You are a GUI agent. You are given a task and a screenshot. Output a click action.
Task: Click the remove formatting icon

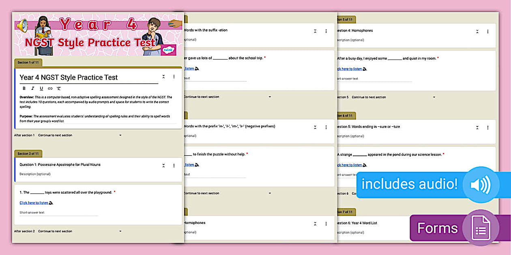[x=59, y=88]
